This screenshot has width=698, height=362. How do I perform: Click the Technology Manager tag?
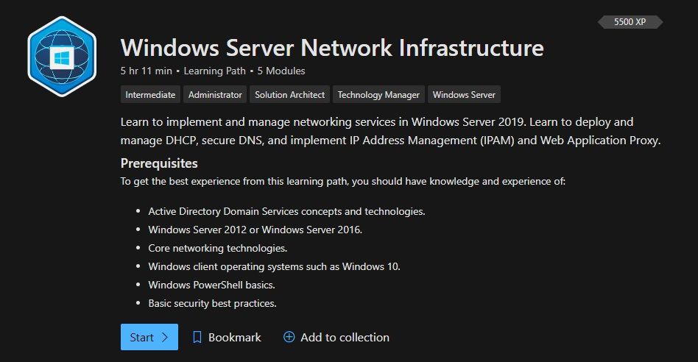click(379, 95)
